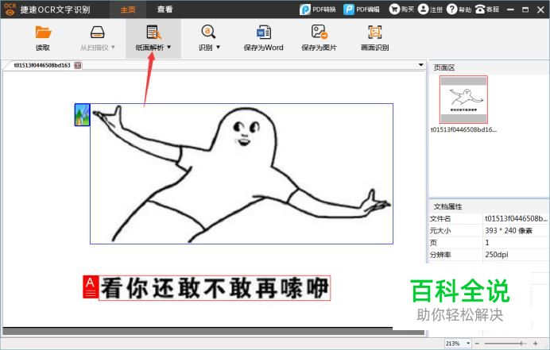Click the 保存为Word icon

tap(263, 32)
